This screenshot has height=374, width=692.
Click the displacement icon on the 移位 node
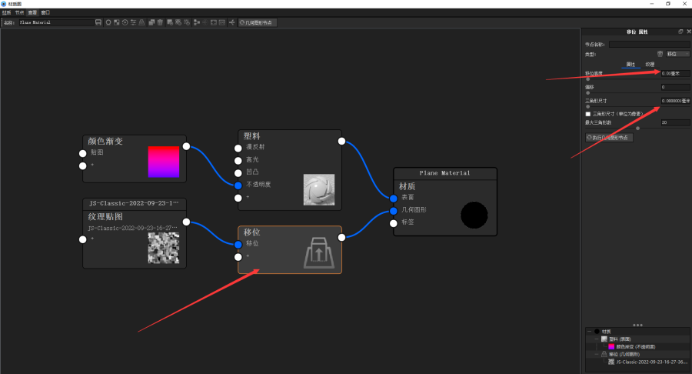click(318, 252)
